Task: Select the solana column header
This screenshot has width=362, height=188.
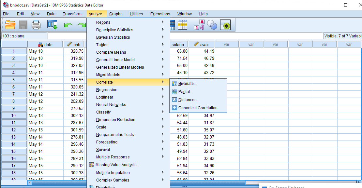Action: click(178, 45)
